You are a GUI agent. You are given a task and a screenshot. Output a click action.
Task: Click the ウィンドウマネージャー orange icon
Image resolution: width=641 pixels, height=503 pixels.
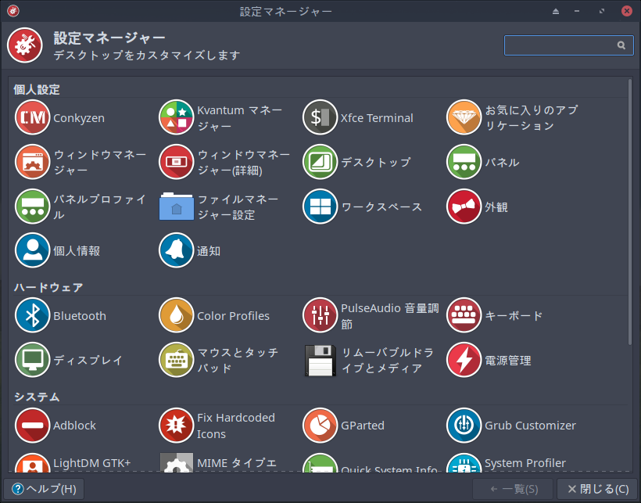[x=32, y=163]
